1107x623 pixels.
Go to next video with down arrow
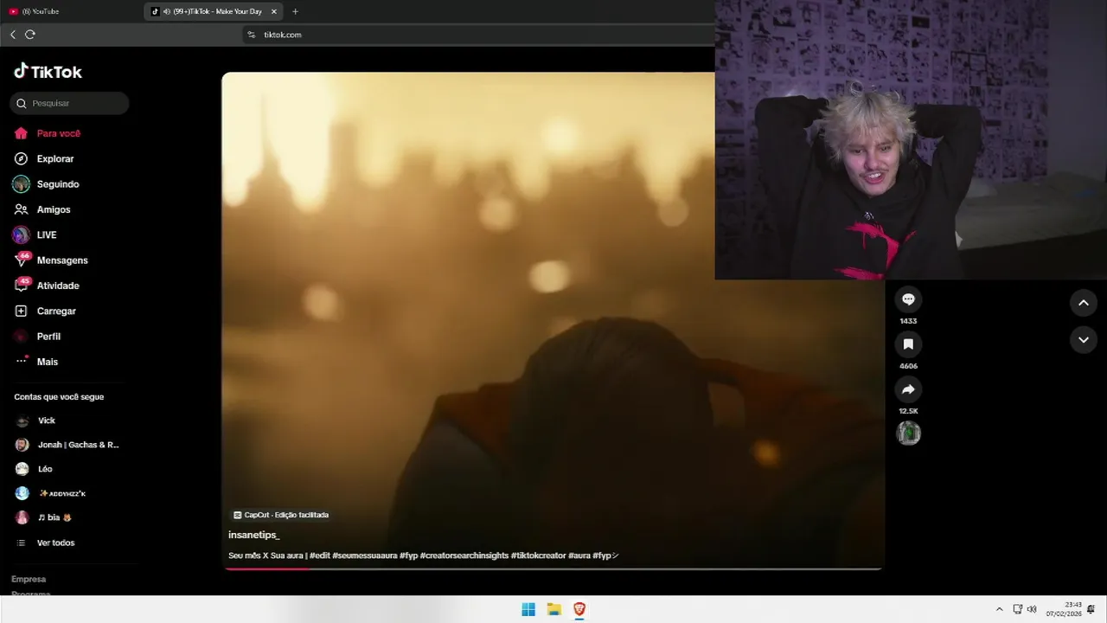click(x=1084, y=340)
